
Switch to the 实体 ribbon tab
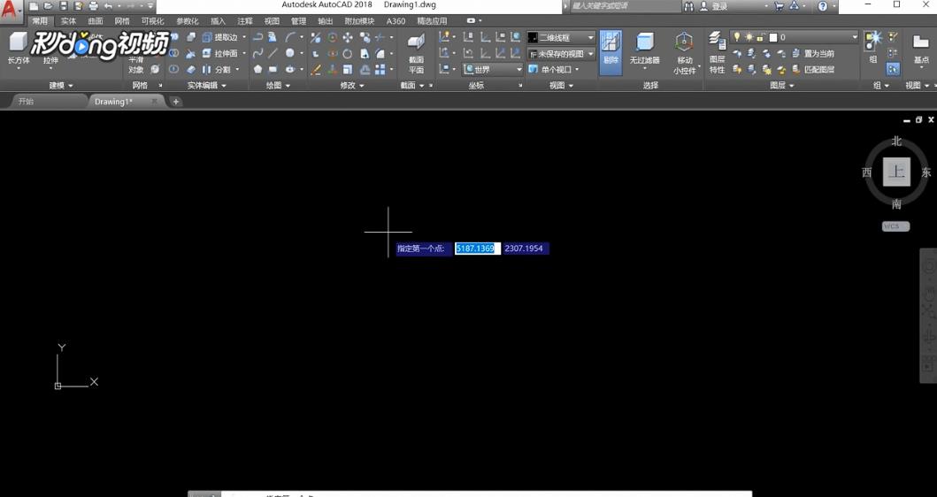coord(68,21)
